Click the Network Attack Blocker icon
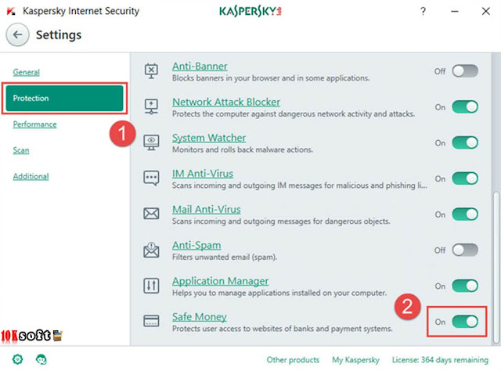Viewport: 501px width, 371px height. [x=151, y=106]
